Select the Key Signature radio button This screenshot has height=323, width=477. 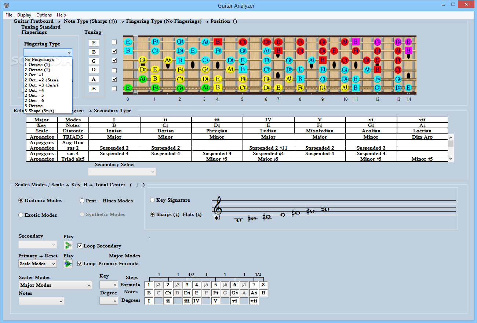click(153, 200)
